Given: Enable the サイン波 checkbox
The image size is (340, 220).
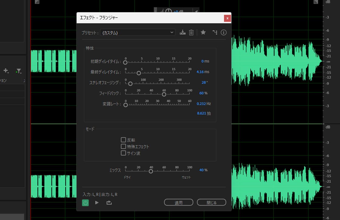Looking at the screenshot, I should click(123, 153).
